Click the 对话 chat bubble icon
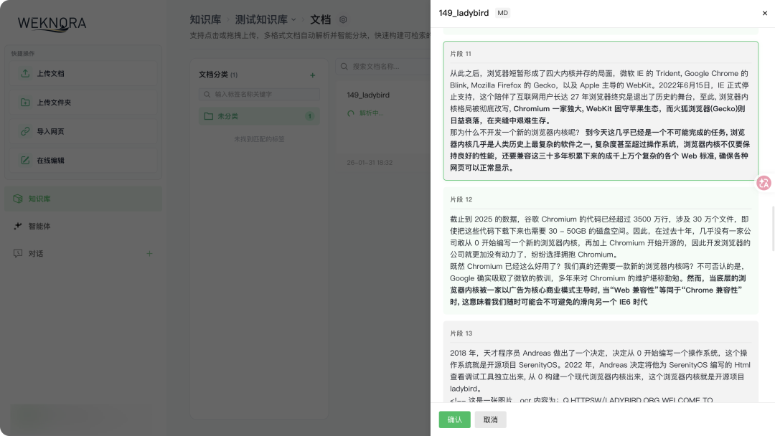Viewport: 775px width, 436px height. 18,253
